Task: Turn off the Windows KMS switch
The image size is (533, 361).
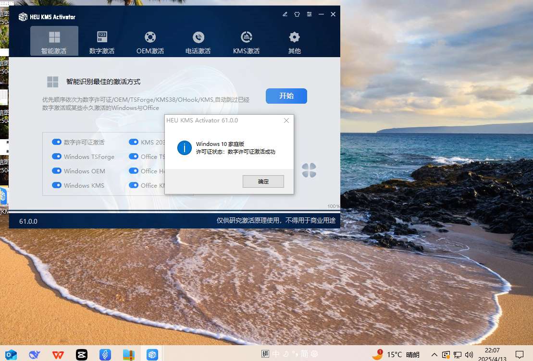Action: [56, 185]
